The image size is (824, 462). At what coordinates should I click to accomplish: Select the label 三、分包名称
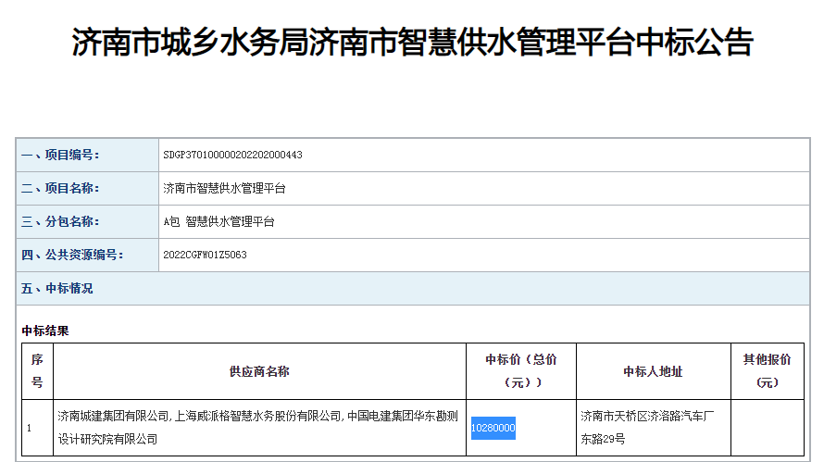coord(60,221)
